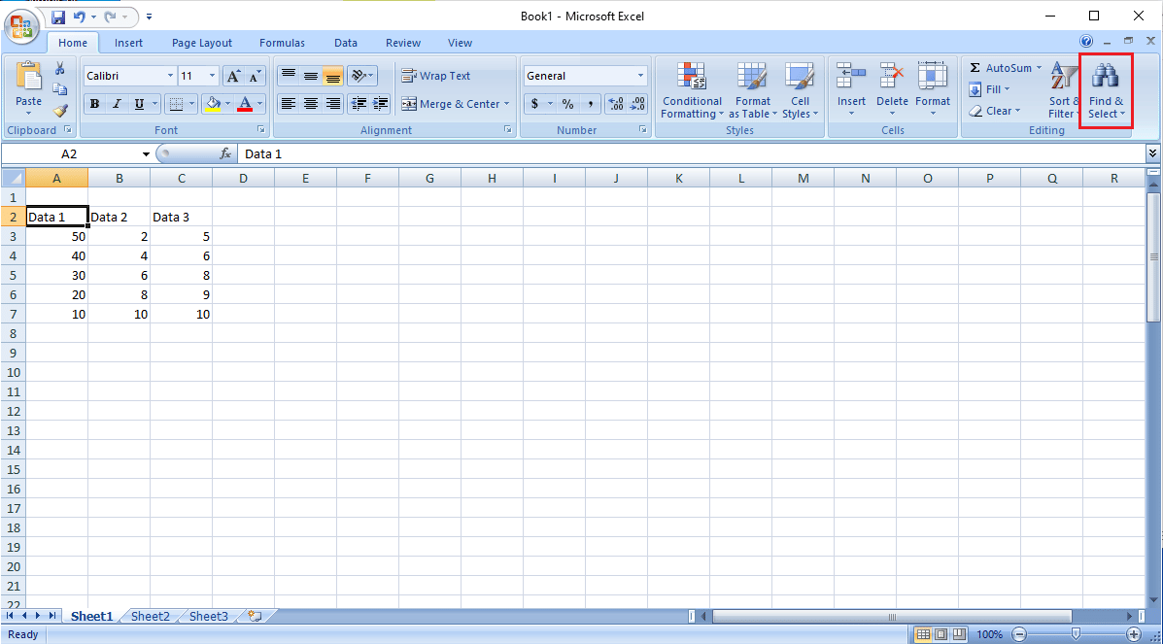The width and height of the screenshot is (1163, 644).
Task: Go to the Review tab
Action: [x=403, y=43]
